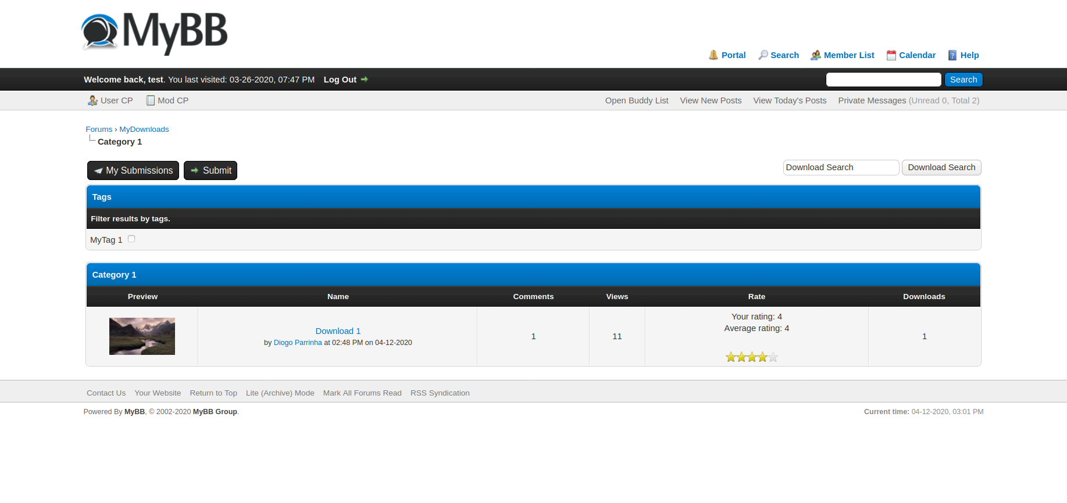Go to the MyDownloads breadcrumb link
The width and height of the screenshot is (1067, 503).
144,130
